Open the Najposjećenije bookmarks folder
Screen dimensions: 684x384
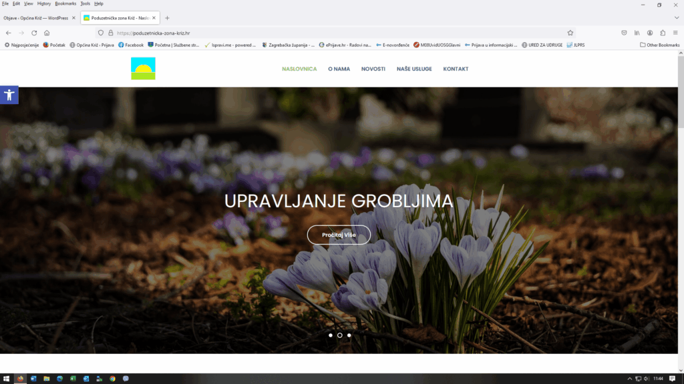tap(21, 45)
